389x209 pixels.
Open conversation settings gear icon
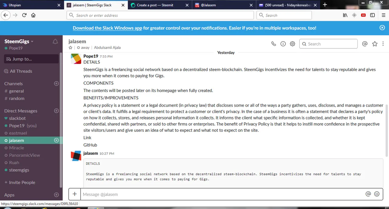pyautogui.click(x=292, y=44)
